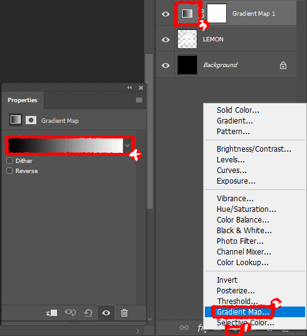
Task: Apply the Invert adjustment
Action: [x=227, y=280]
